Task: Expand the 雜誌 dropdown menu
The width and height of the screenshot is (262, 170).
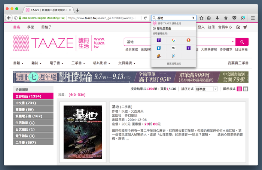Action: [x=36, y=63]
